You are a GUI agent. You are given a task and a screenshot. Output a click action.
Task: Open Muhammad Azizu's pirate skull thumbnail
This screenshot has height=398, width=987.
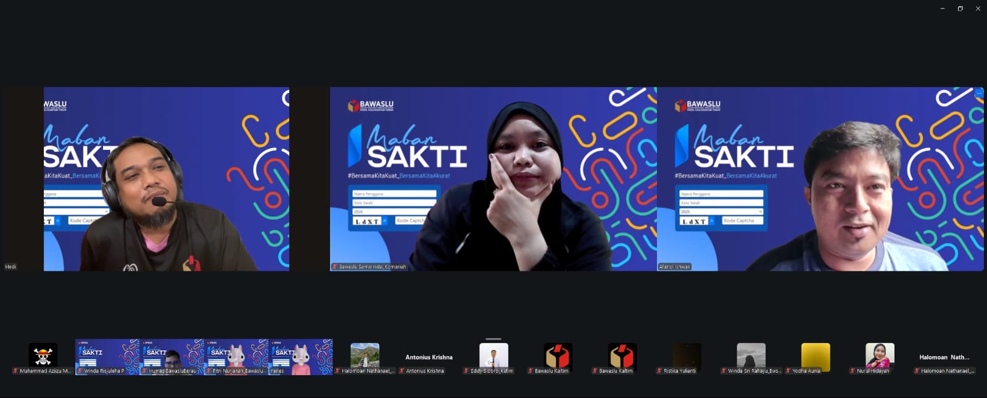click(43, 357)
